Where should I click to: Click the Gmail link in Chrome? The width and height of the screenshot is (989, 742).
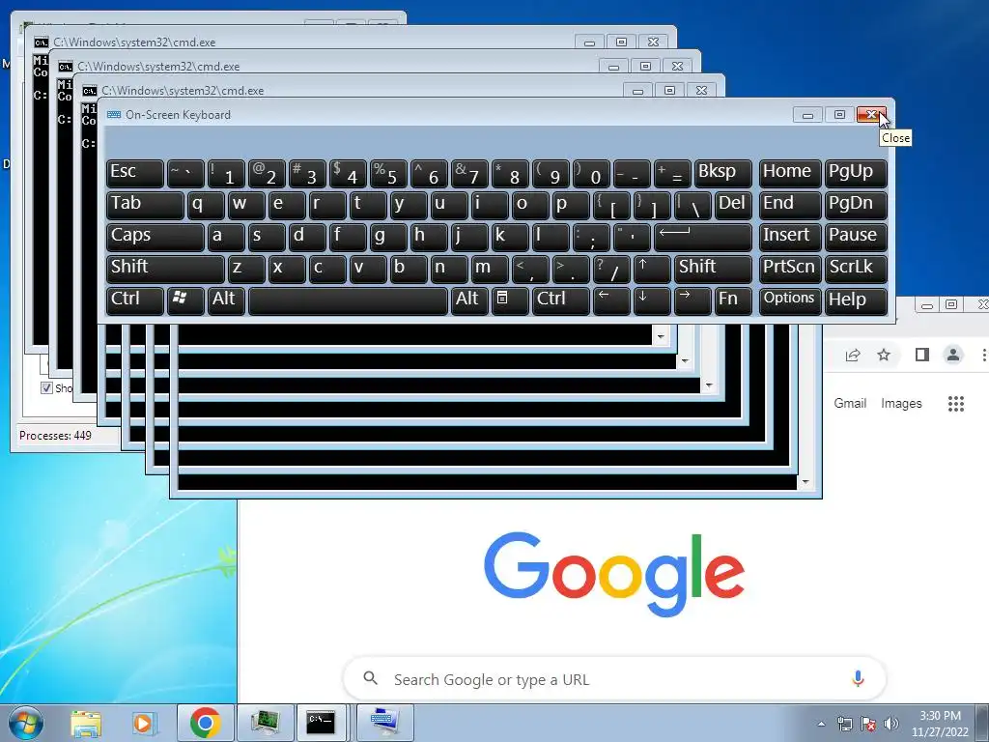point(850,403)
